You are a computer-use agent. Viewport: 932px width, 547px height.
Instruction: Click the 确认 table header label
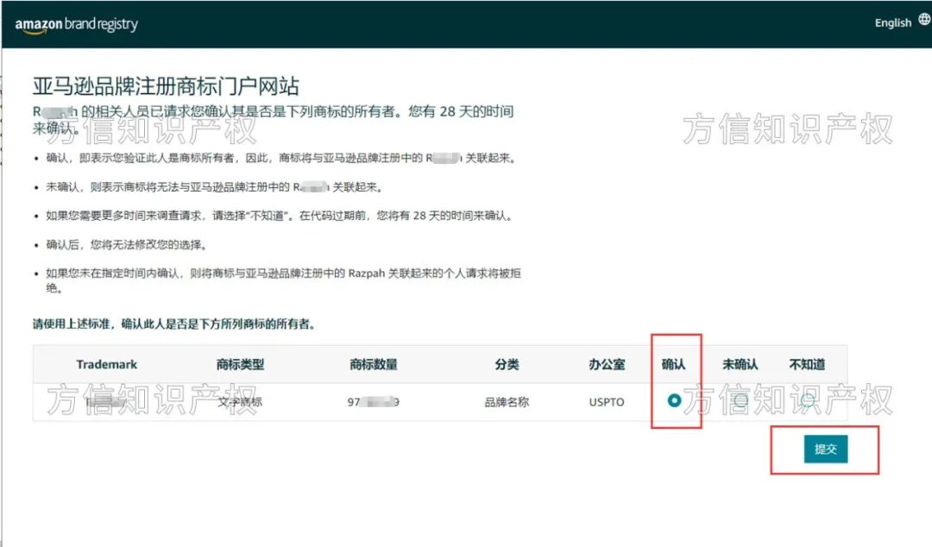pyautogui.click(x=675, y=364)
